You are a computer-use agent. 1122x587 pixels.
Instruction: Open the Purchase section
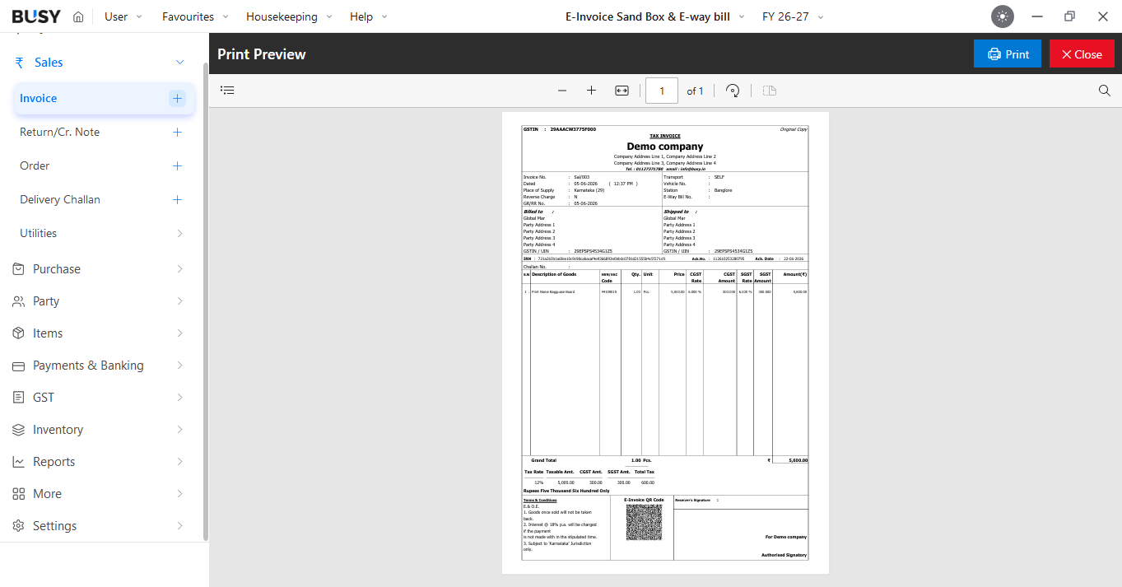(57, 269)
